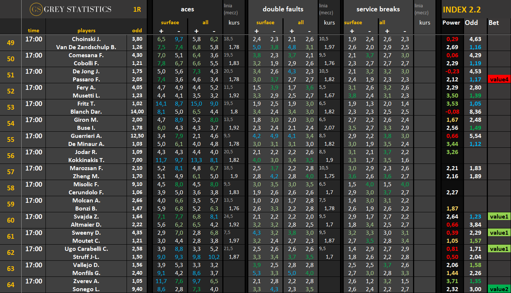Viewport: 511px width, 293px height.
Task: Click player name De Jong J.
Action: (86, 71)
